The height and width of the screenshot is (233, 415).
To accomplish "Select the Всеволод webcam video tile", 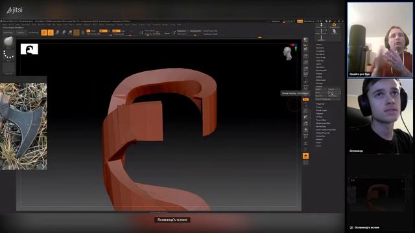I will [x=380, y=116].
